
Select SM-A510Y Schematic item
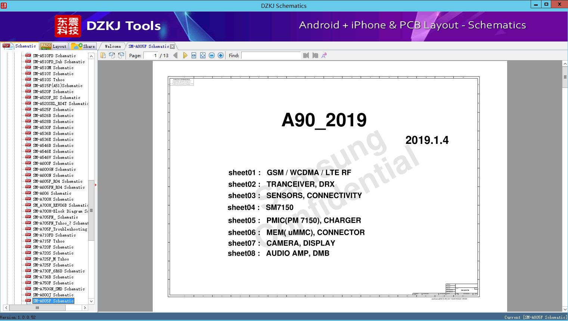53,74
